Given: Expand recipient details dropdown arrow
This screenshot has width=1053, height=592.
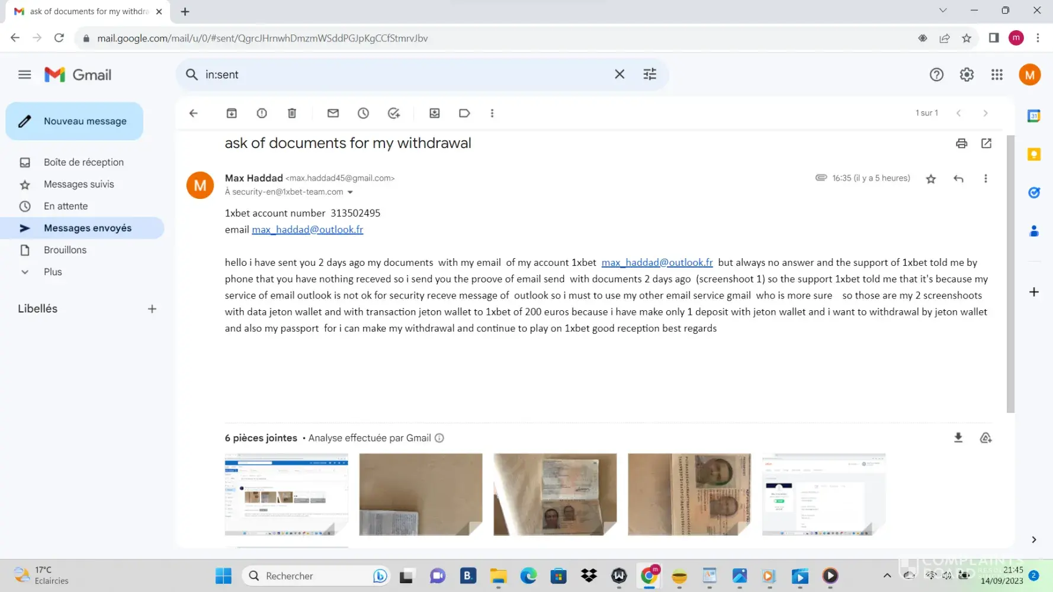Looking at the screenshot, I should pos(350,192).
